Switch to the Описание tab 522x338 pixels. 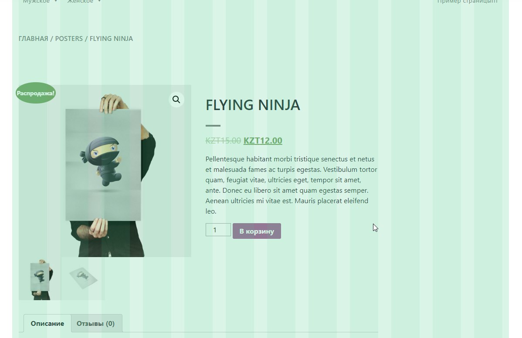(47, 323)
